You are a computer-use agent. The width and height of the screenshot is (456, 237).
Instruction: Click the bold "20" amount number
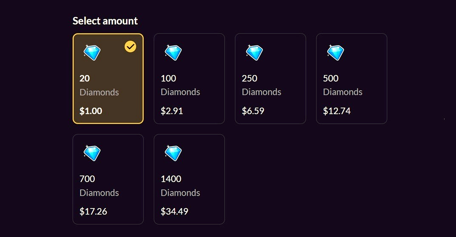point(85,79)
